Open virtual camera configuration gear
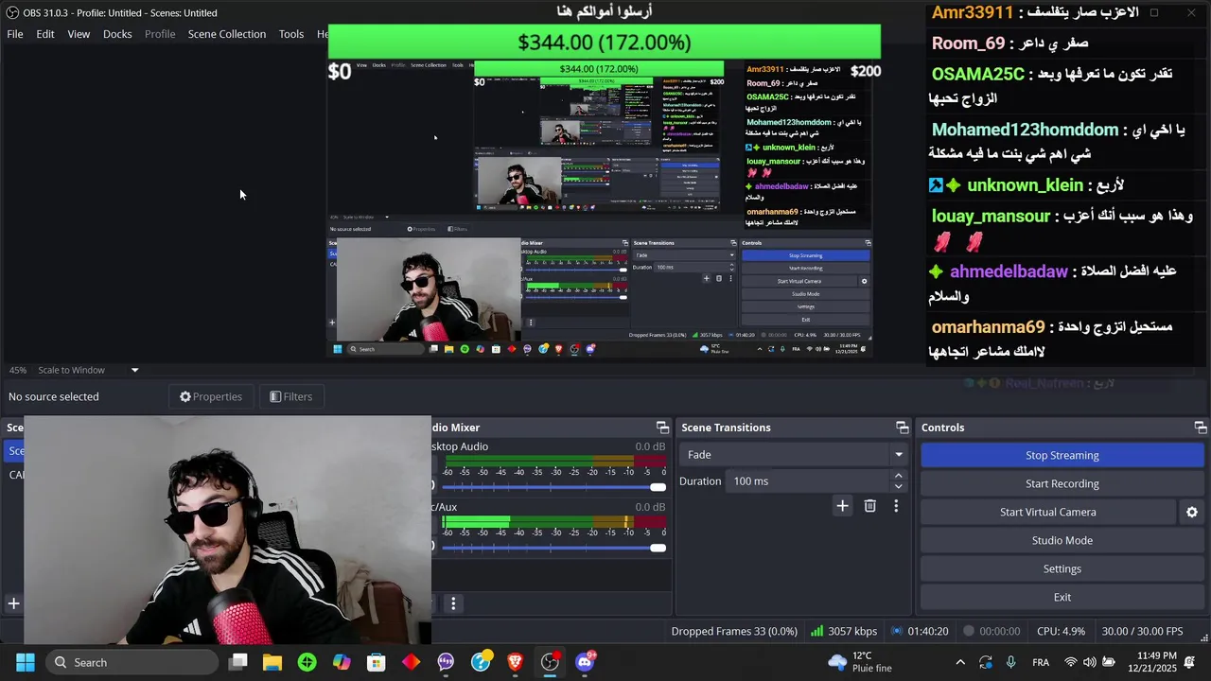The height and width of the screenshot is (681, 1211). pos(1192,512)
